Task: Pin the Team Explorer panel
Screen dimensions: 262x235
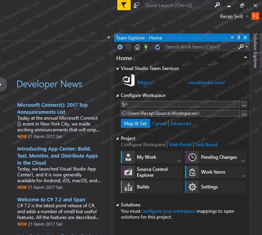Action: point(239,38)
